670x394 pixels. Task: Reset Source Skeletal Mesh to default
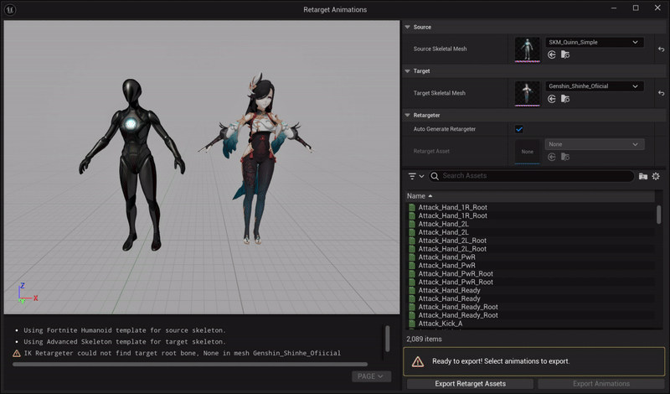click(661, 49)
